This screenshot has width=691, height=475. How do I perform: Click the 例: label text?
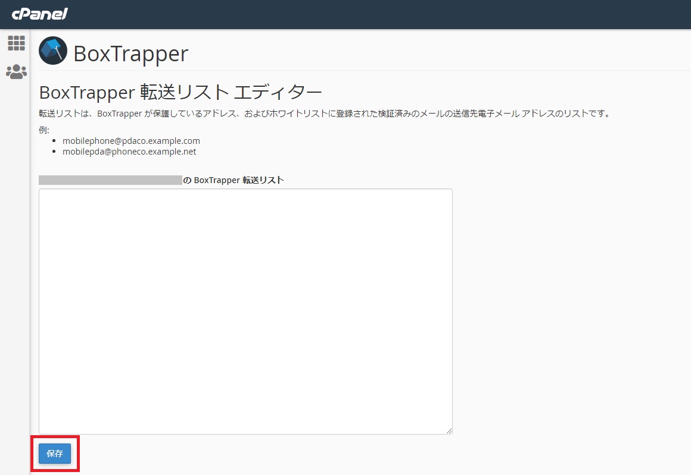44,130
